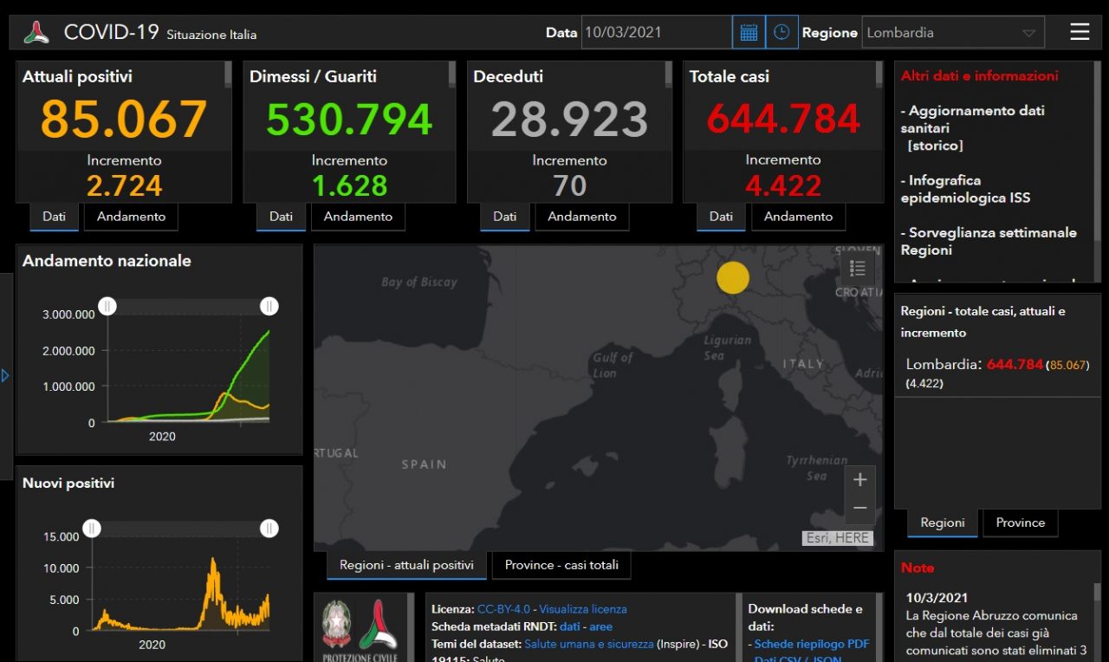
Task: Zoom in on the map
Action: coord(859,480)
